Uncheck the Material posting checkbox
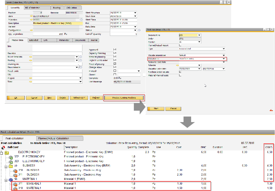Viewport: 275px width, 191px height. coord(115,64)
